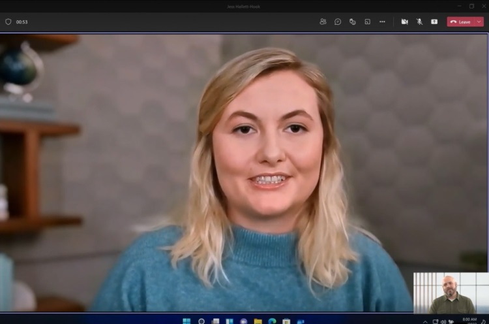Open File Explorer from taskbar
The image size is (489, 324).
point(258,321)
